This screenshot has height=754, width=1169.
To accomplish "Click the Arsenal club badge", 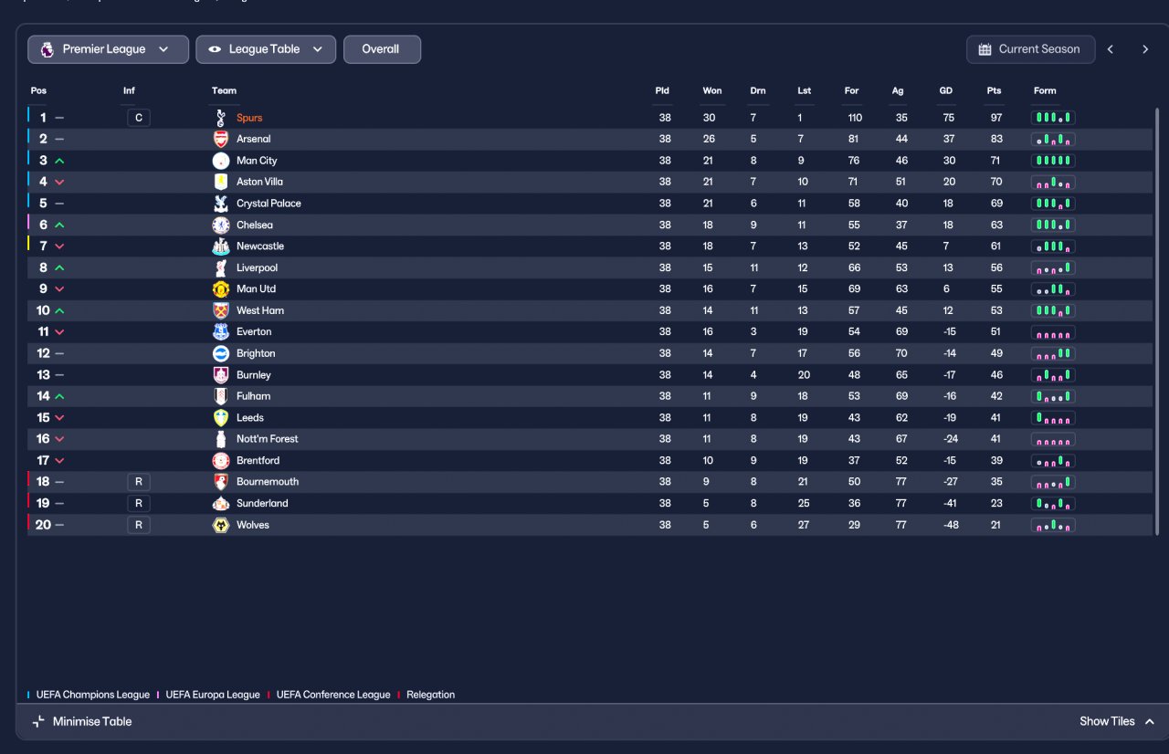I will coord(220,139).
